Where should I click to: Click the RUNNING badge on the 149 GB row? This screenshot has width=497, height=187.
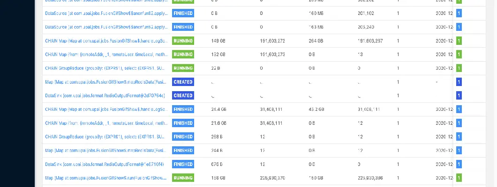tap(183, 41)
